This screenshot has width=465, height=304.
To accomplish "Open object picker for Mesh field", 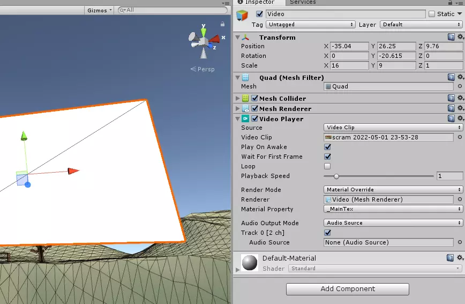I will click(x=460, y=86).
